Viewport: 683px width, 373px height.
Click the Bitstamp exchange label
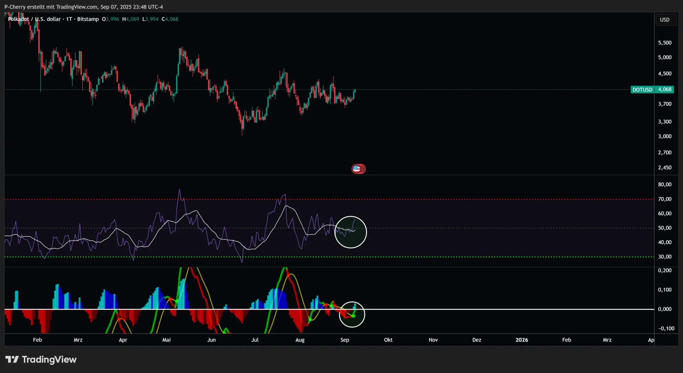coord(88,19)
